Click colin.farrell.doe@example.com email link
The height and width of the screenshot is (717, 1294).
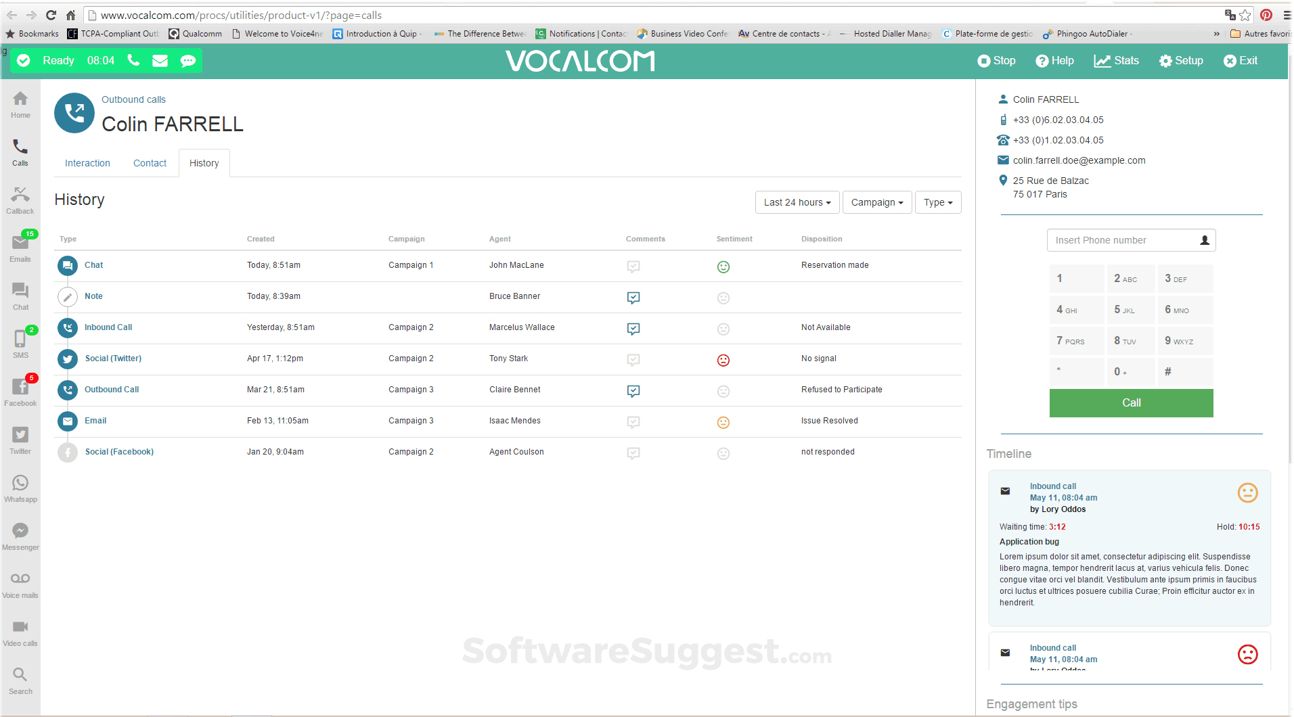(x=1078, y=160)
